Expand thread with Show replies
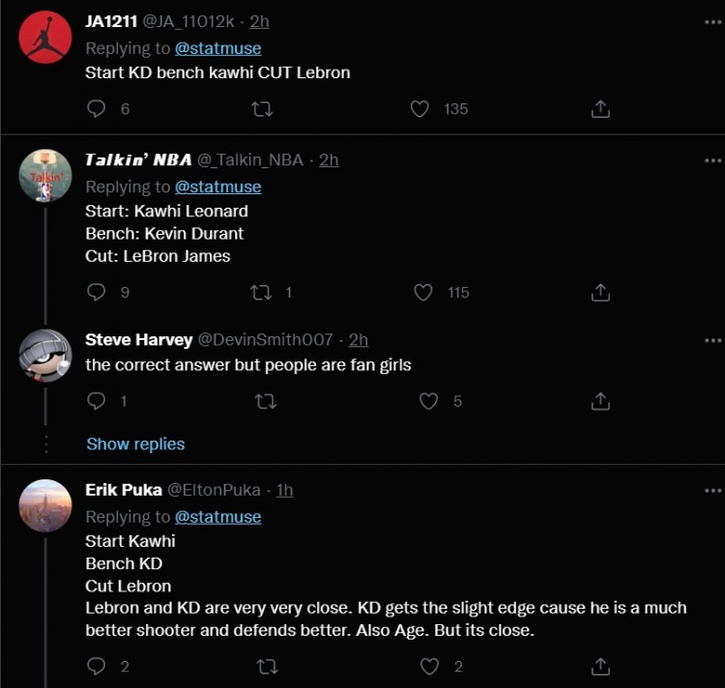 point(135,444)
